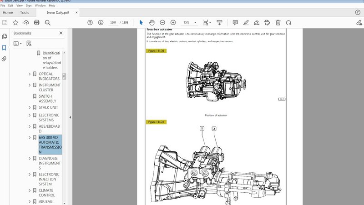Activate the selection arrow tool

[141, 22]
